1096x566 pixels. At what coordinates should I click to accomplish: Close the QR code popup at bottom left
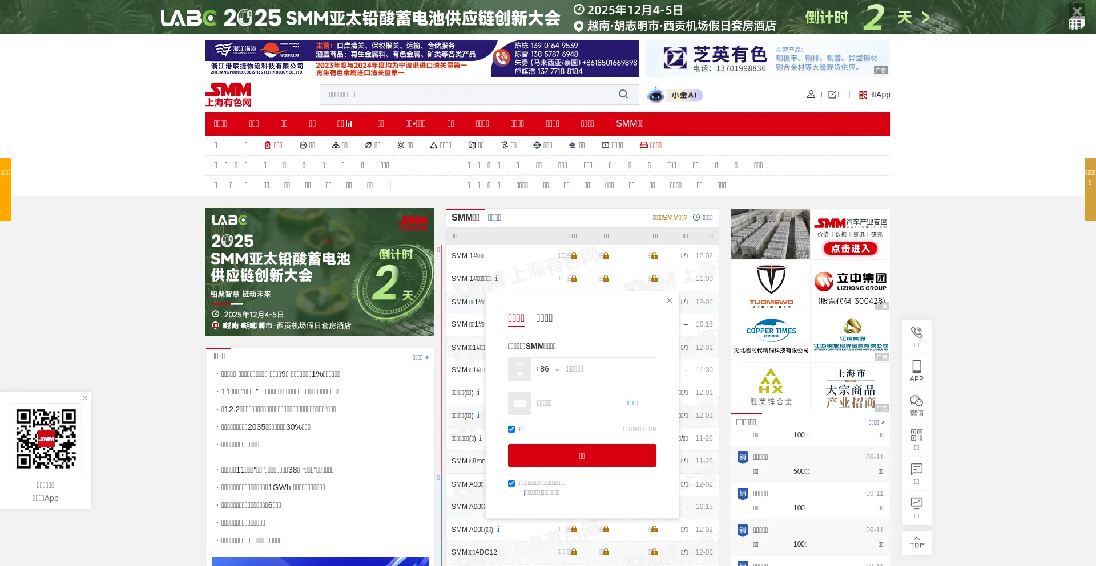(x=85, y=398)
